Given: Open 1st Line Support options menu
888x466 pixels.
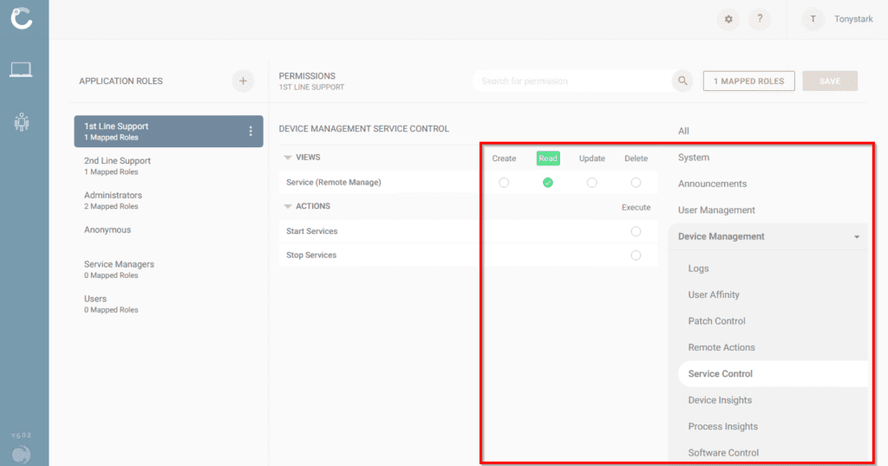Looking at the screenshot, I should 251,131.
